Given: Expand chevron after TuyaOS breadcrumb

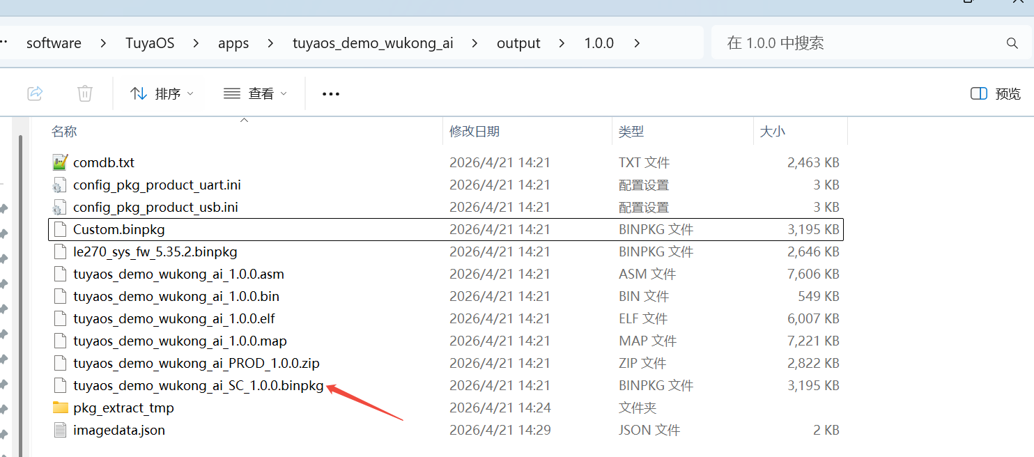Looking at the screenshot, I should (196, 43).
